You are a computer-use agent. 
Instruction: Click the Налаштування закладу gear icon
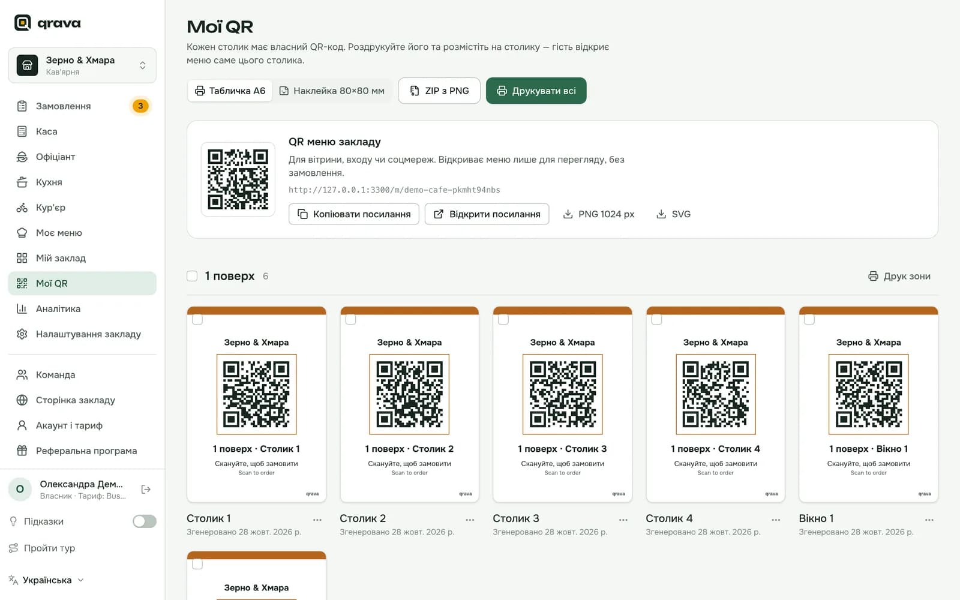click(22, 334)
